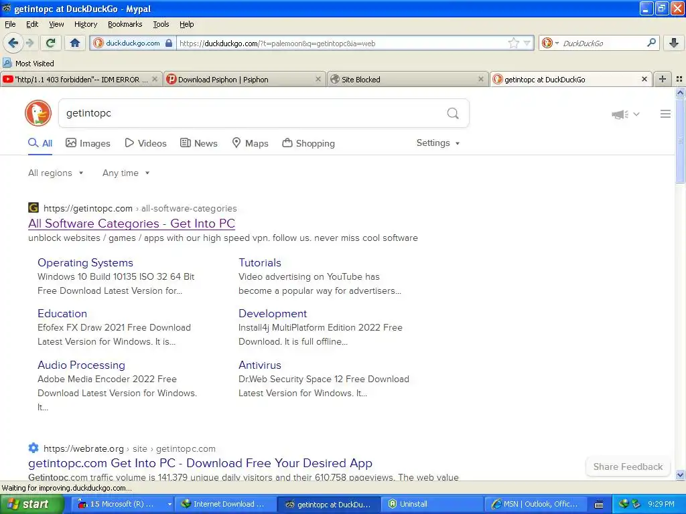This screenshot has height=514, width=686.
Task: Open the Bookmarks menu
Action: [125, 24]
